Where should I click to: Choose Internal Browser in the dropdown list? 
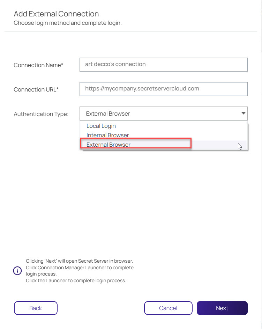point(108,135)
